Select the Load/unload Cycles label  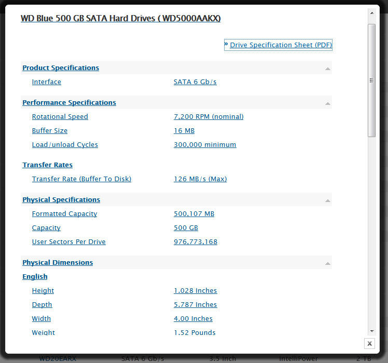pyautogui.click(x=65, y=144)
